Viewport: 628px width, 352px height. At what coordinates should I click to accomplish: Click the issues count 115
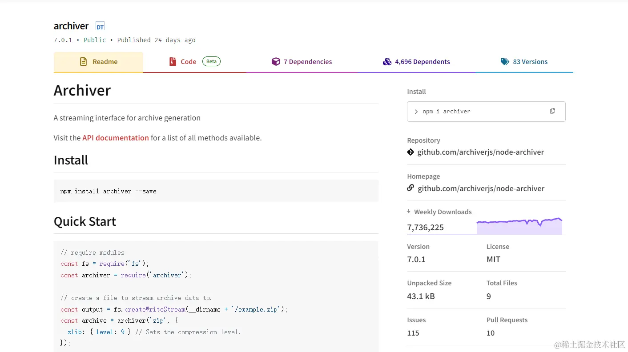tap(413, 333)
